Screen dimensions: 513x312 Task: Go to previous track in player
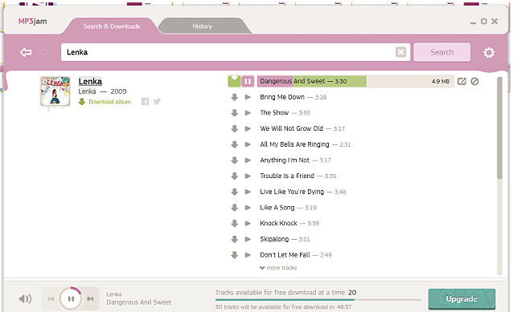point(51,298)
